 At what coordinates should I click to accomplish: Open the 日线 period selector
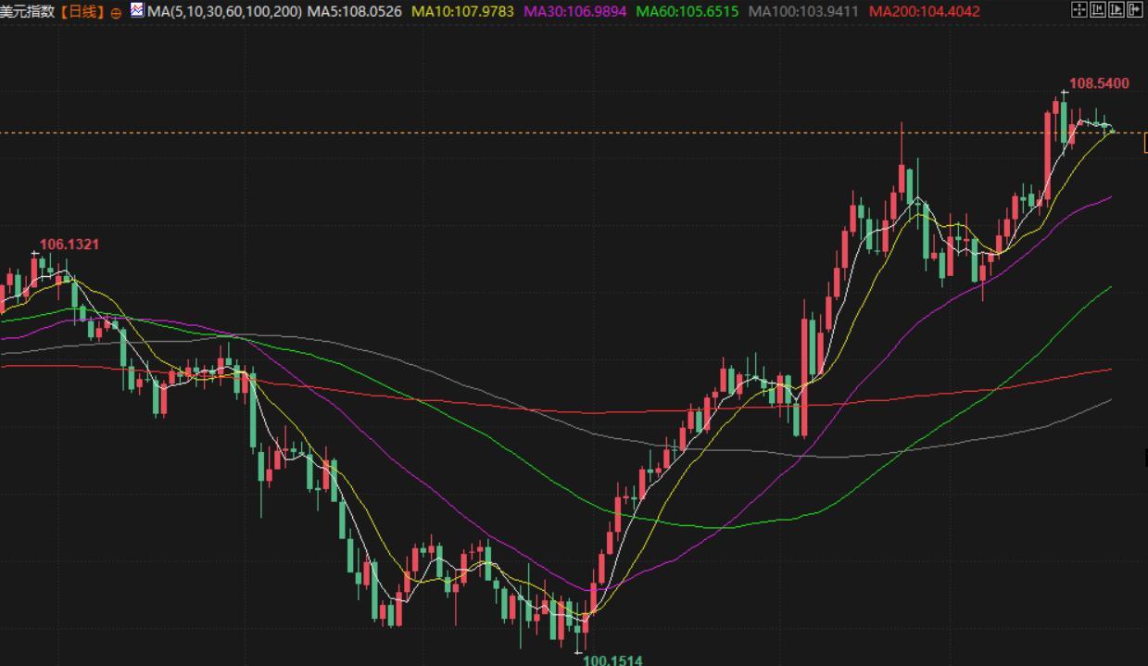[x=82, y=12]
